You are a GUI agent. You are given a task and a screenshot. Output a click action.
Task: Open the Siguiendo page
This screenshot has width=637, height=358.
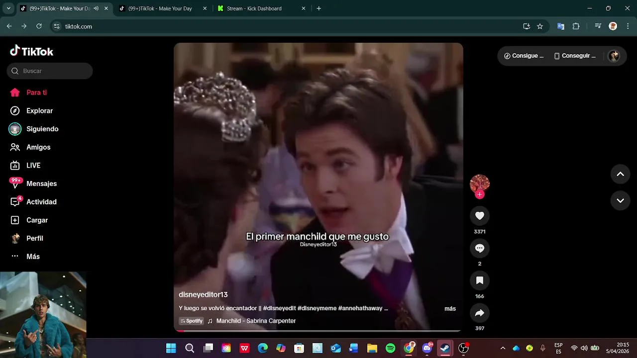coord(42,129)
